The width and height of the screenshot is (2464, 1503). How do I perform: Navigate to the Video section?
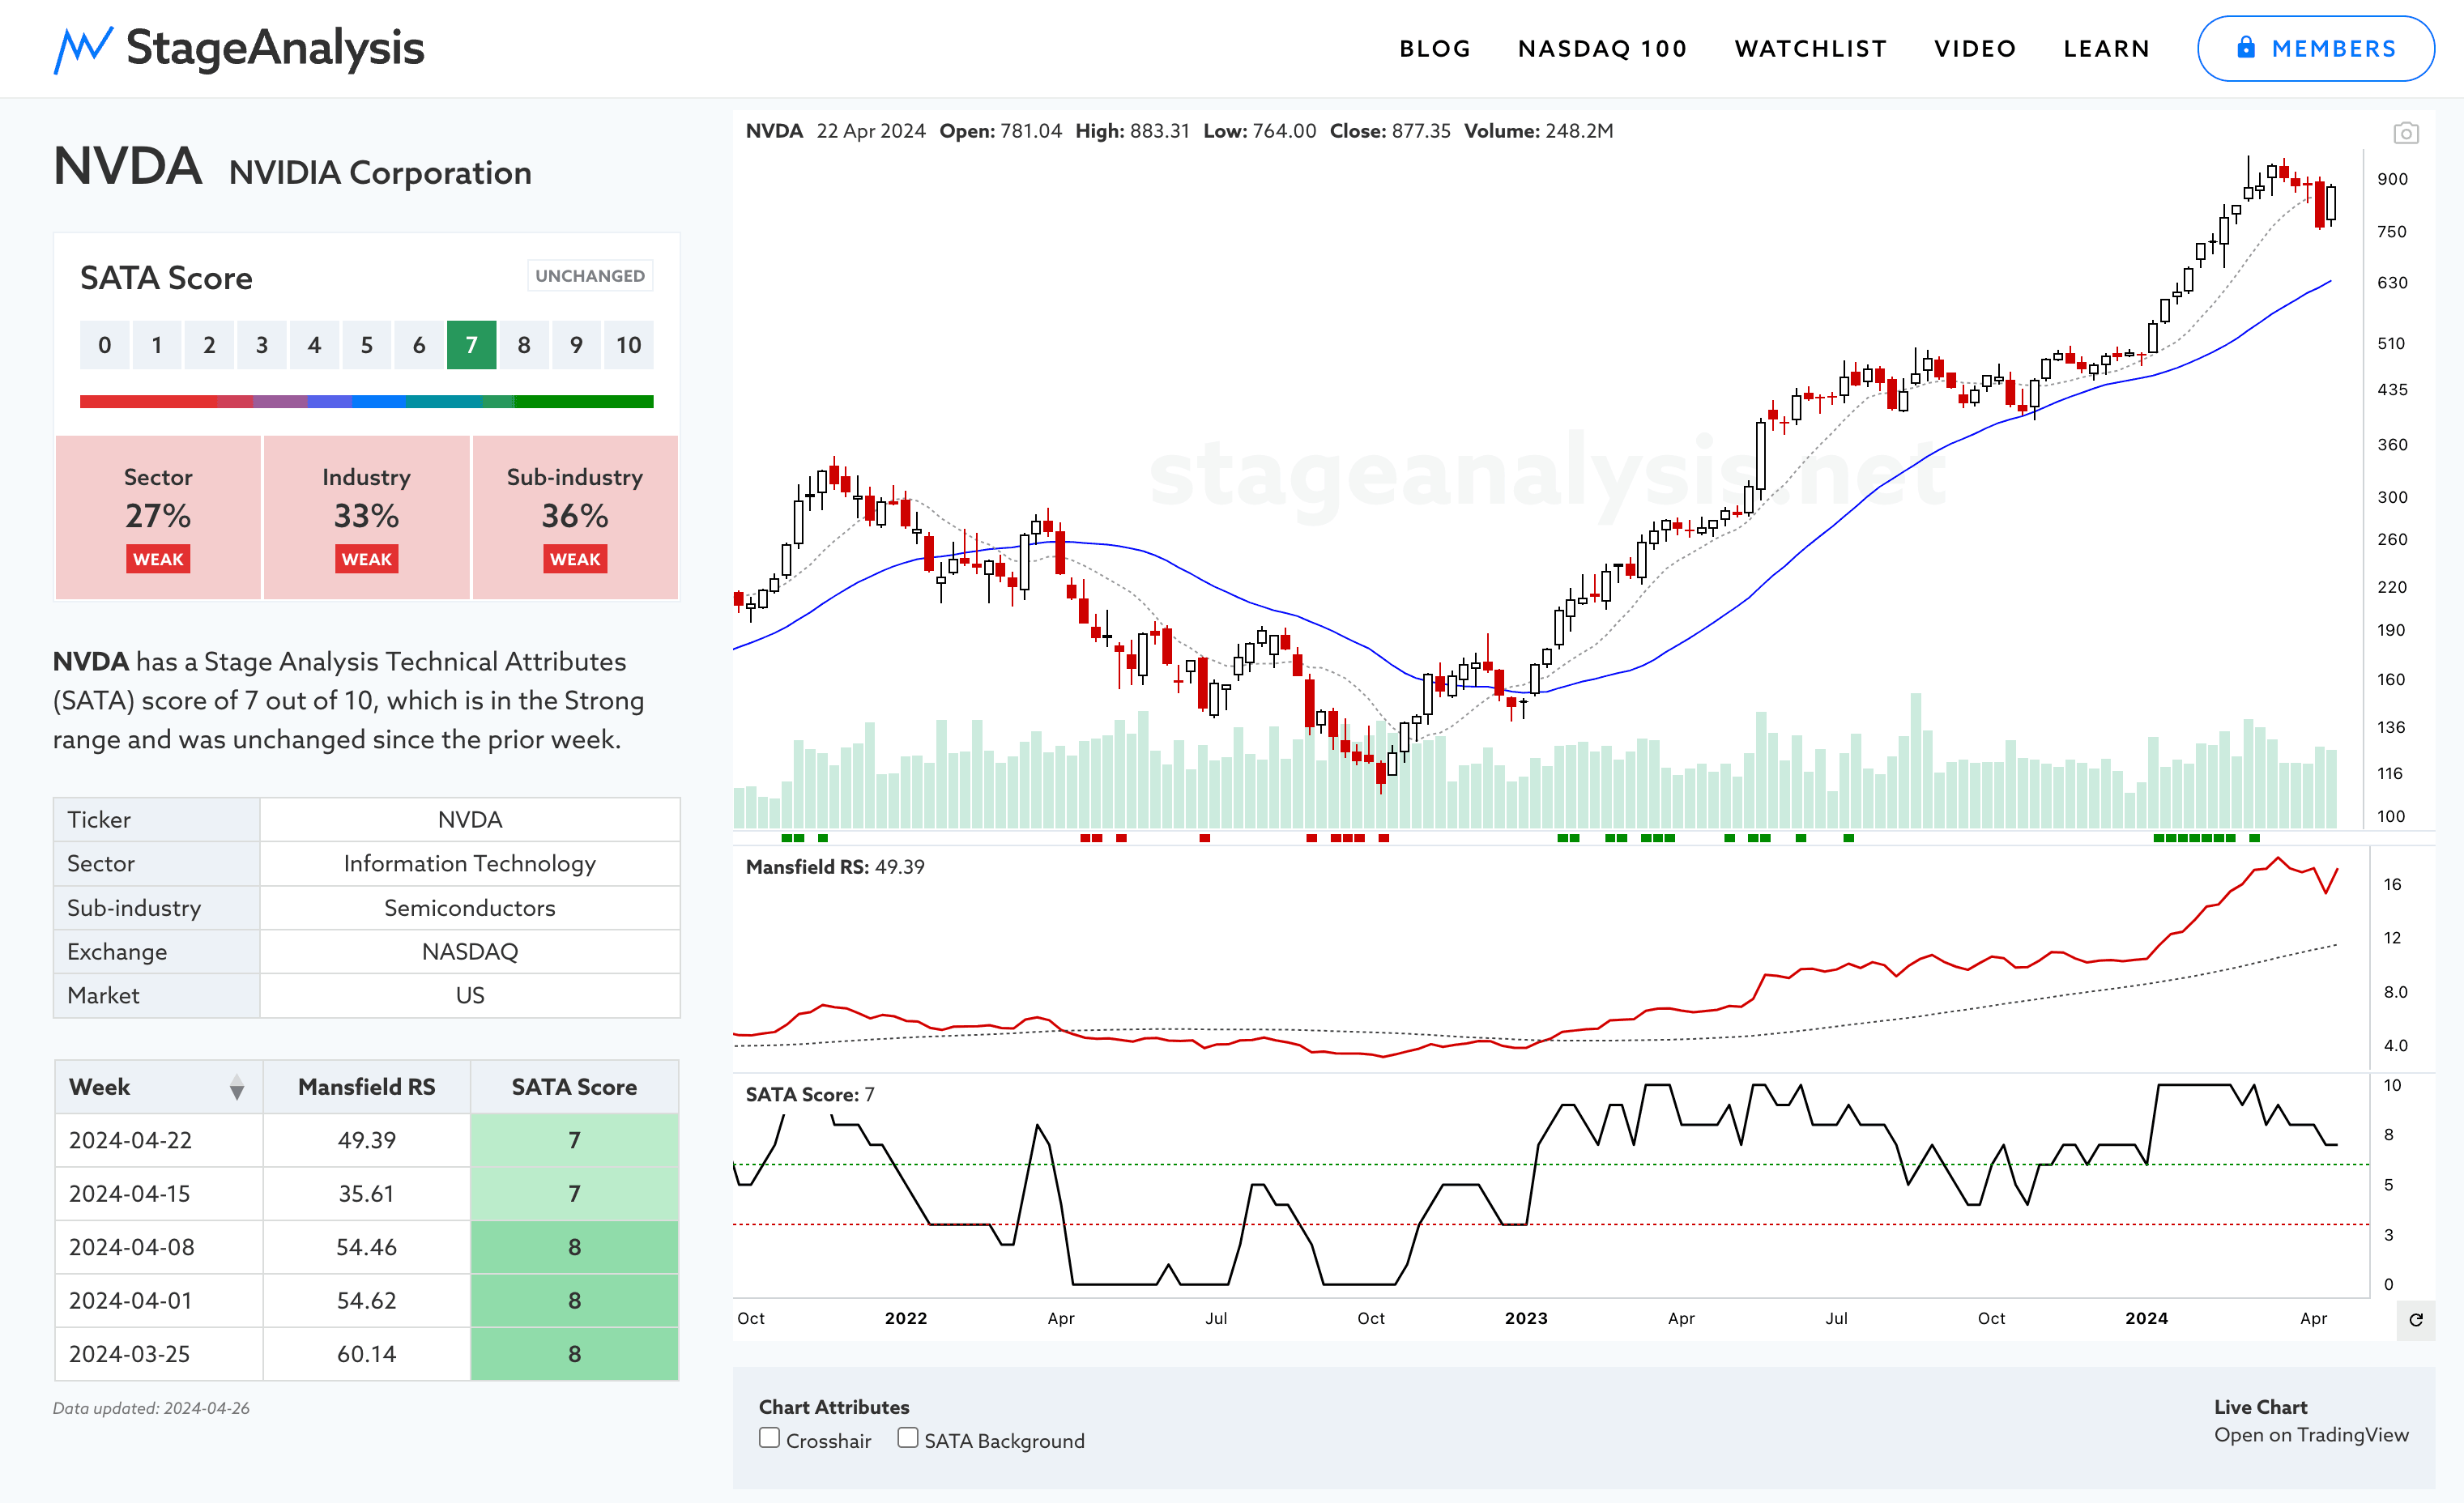coord(1974,49)
